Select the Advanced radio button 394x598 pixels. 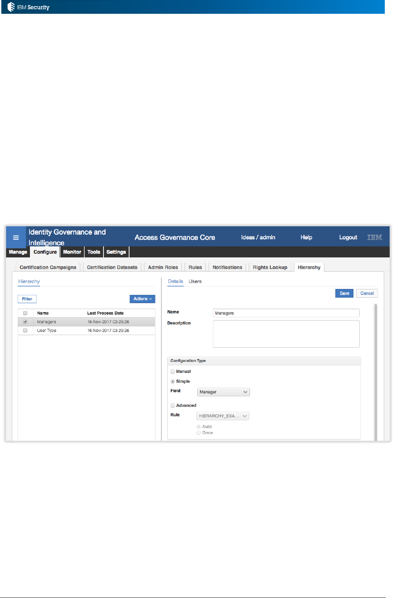[x=172, y=405]
